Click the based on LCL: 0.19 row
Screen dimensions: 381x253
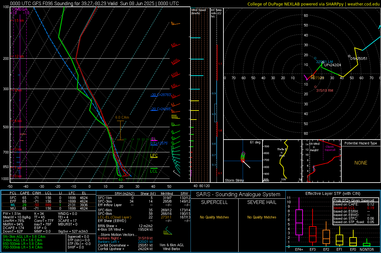(x=354, y=208)
